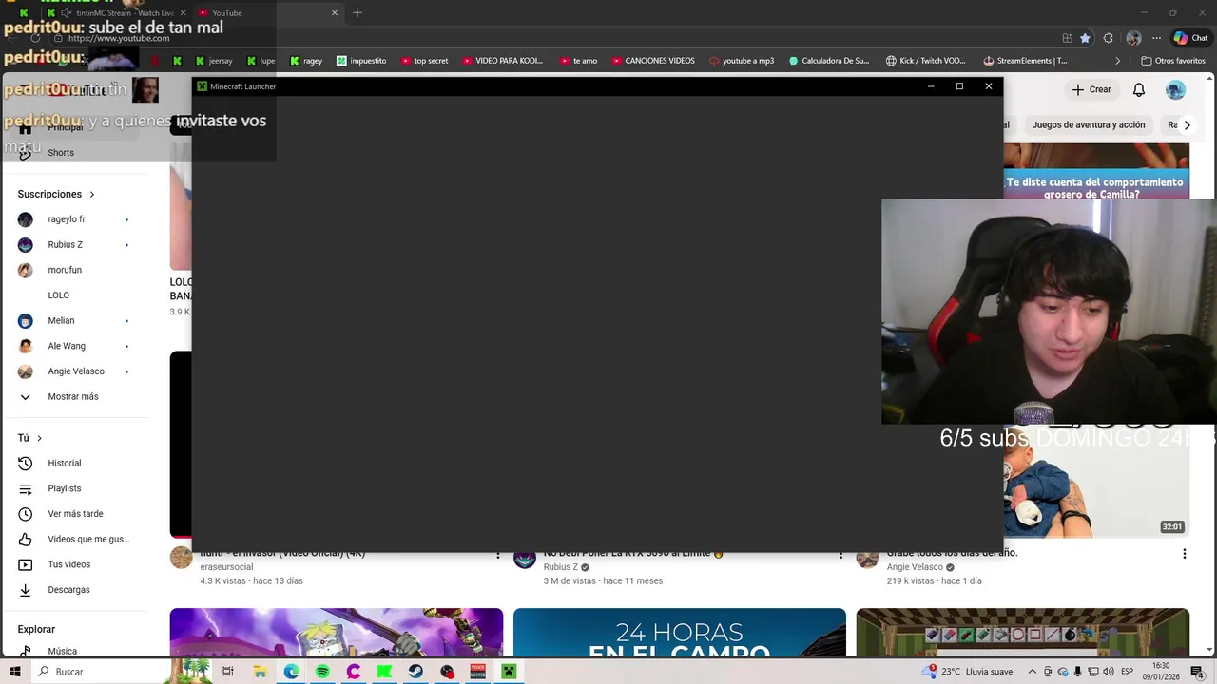The width and height of the screenshot is (1217, 684).
Task: Open the YouTube account avatar menu
Action: 1175,89
